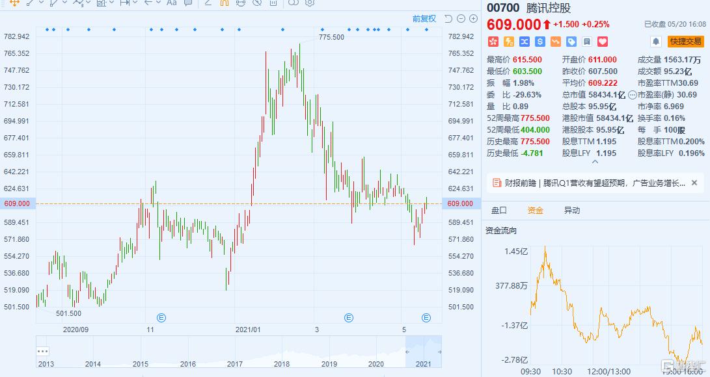Open the chart settings gear icon
The image size is (710, 377).
coord(310,3)
